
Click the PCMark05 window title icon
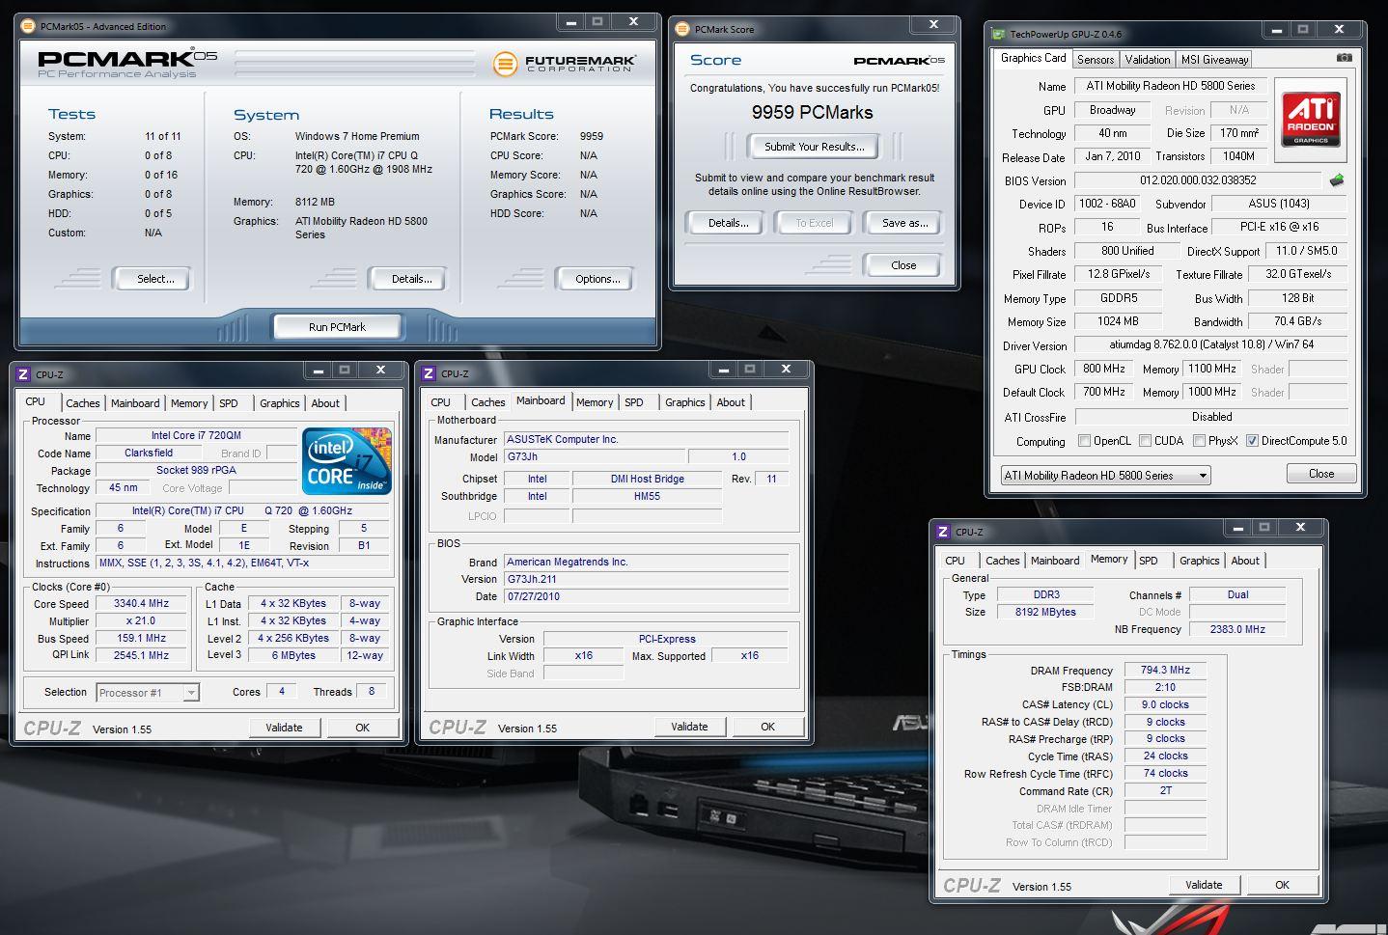27,26
